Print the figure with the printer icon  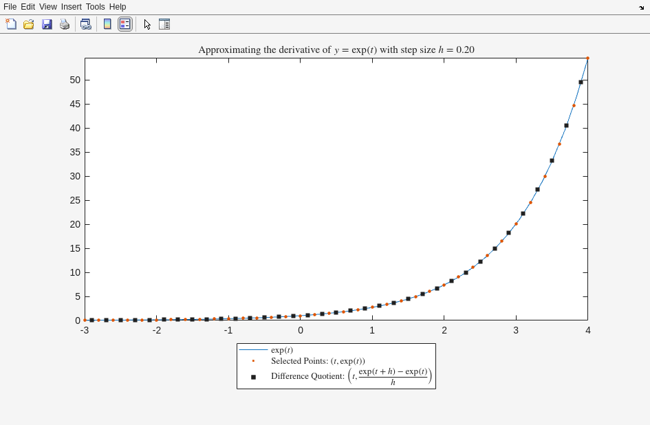point(65,24)
